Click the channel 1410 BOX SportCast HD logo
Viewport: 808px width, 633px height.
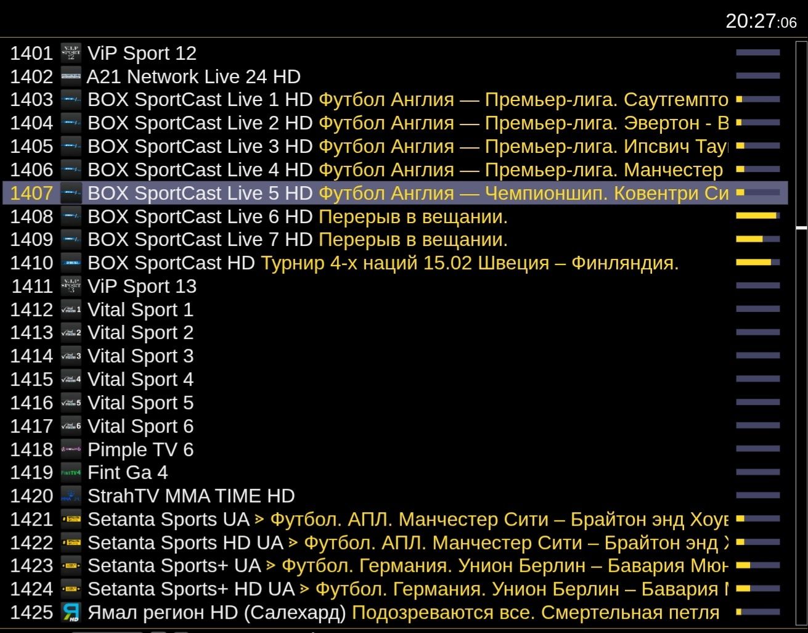pos(71,263)
